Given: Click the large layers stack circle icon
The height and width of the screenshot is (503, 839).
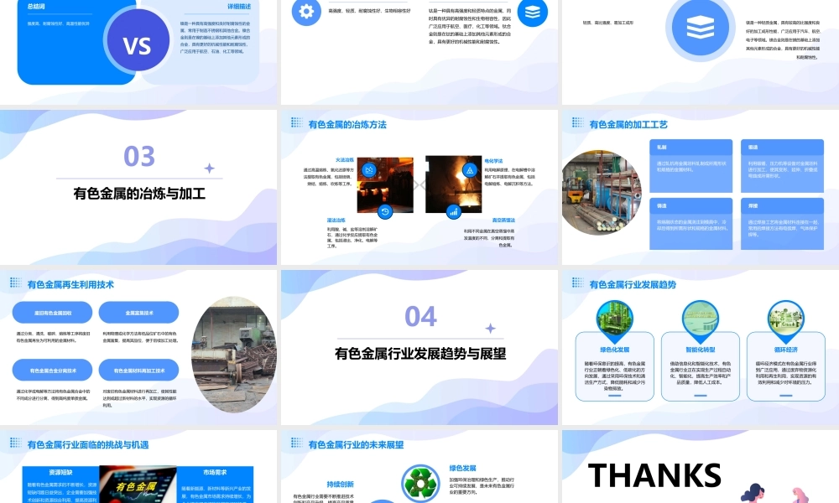Looking at the screenshot, I should (x=701, y=27).
